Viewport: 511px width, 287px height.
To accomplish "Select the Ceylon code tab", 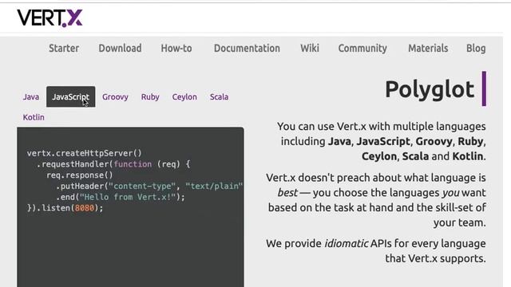I will 184,96.
